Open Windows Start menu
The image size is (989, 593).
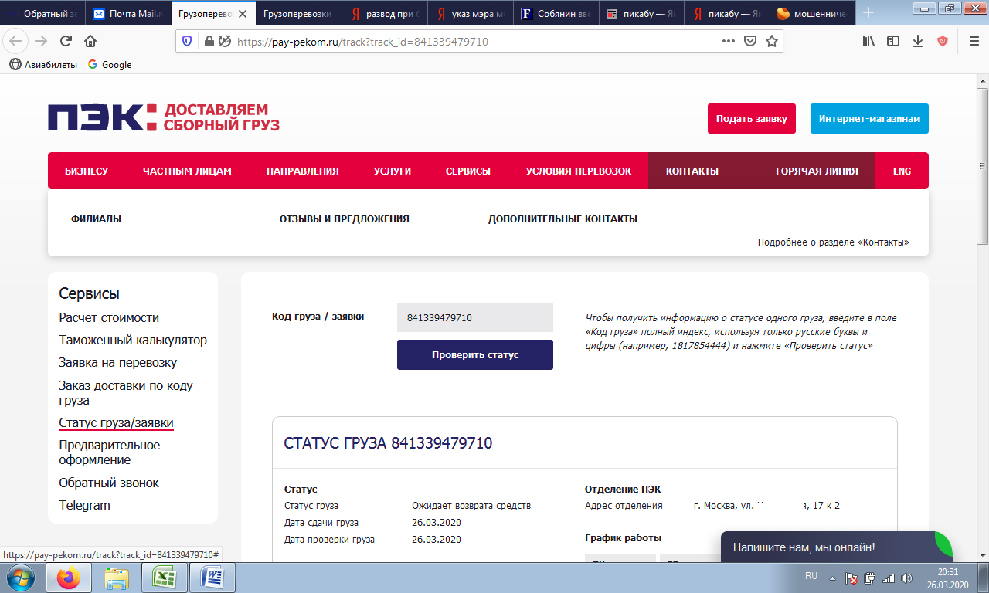pyautogui.click(x=21, y=578)
